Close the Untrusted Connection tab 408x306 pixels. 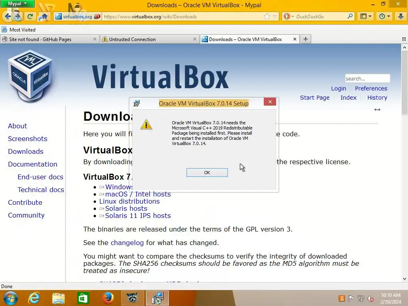[x=194, y=39]
